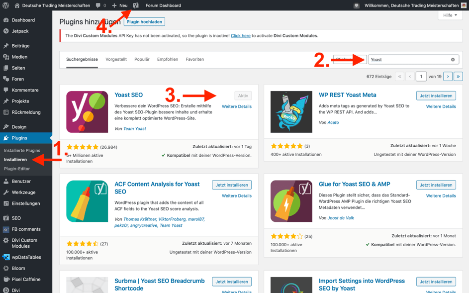Click the 'Click here' activation link
Viewport: 469px width, 293px height.
point(241,36)
